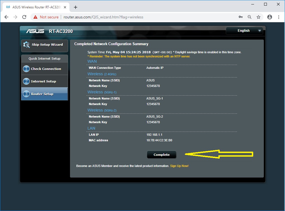
Task: Open the Chrome three-dot menu
Action: [x=279, y=17]
